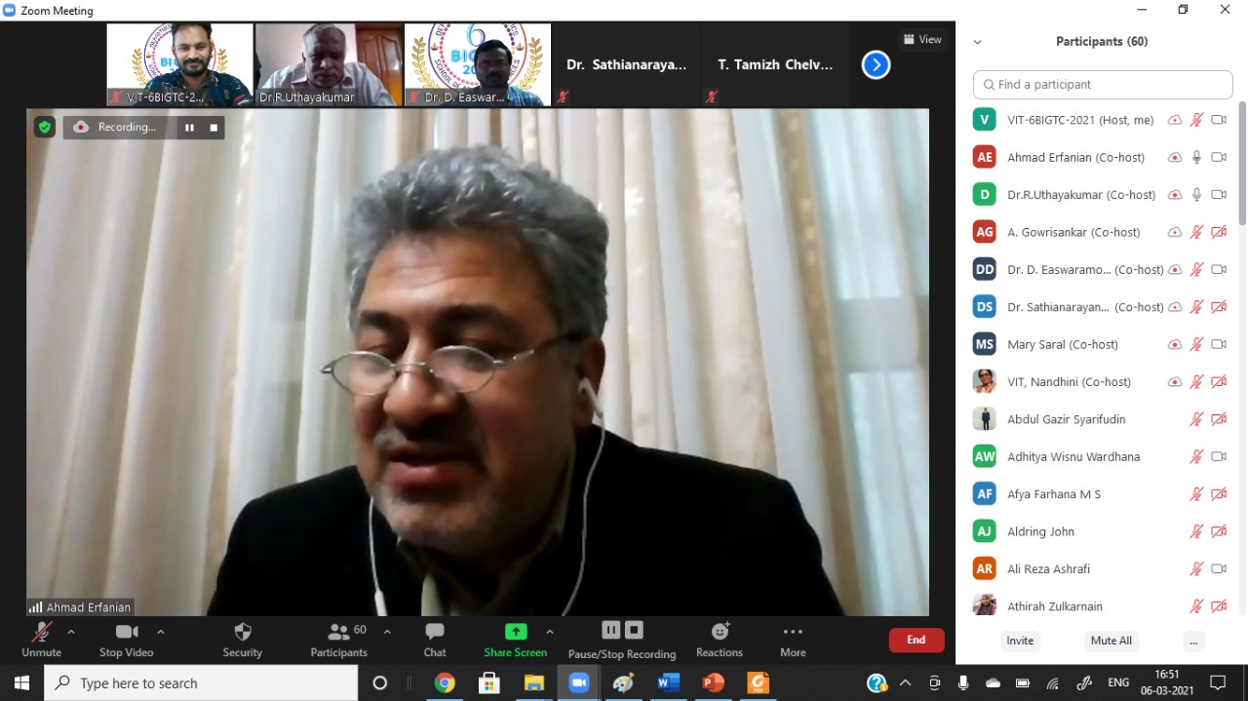Toggle Stop Video camera button
The width and height of the screenshot is (1248, 701).
126,633
